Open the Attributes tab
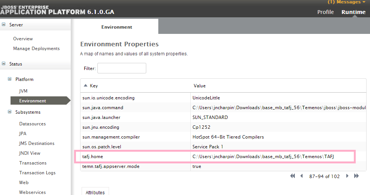 coord(95,192)
